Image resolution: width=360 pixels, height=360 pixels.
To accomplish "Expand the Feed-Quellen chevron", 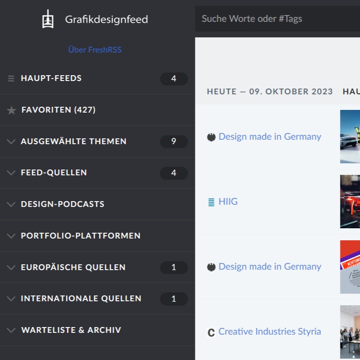I will 11,173.
